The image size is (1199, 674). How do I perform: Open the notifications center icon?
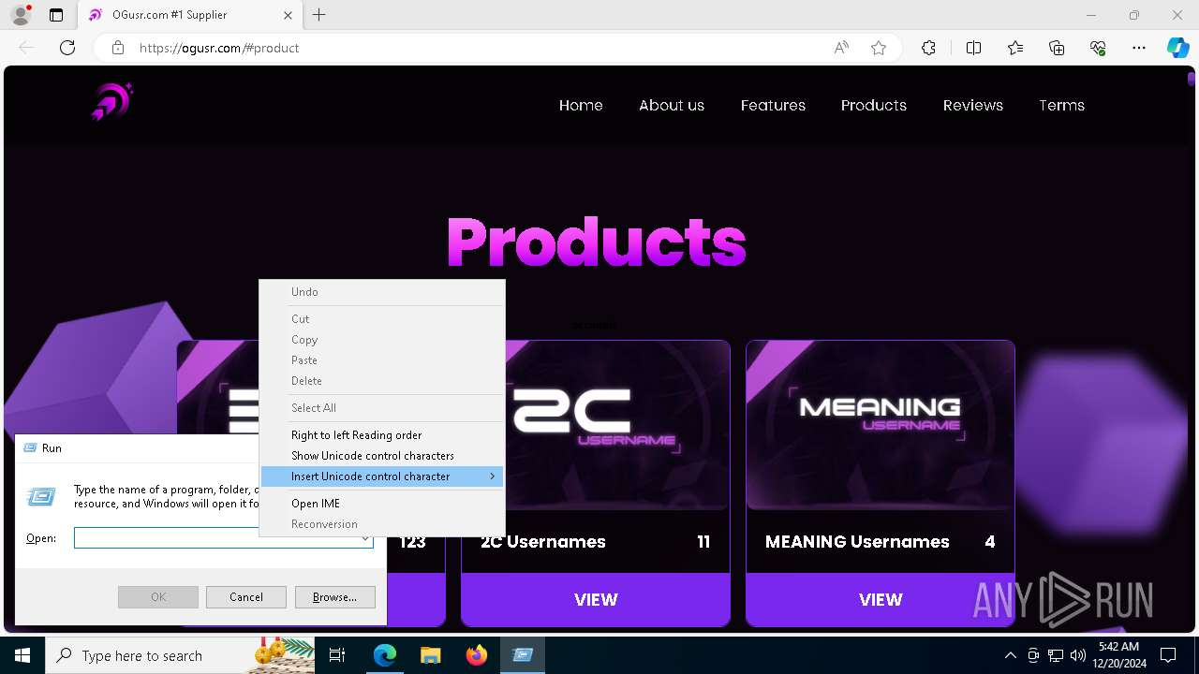tap(1168, 655)
